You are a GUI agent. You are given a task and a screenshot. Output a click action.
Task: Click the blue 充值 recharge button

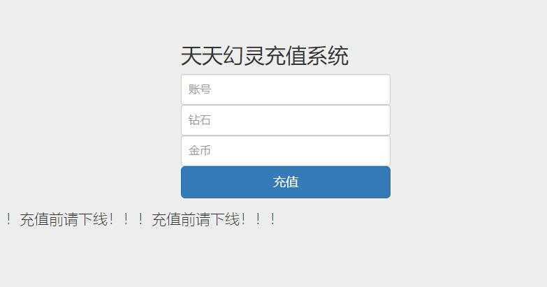tap(285, 182)
